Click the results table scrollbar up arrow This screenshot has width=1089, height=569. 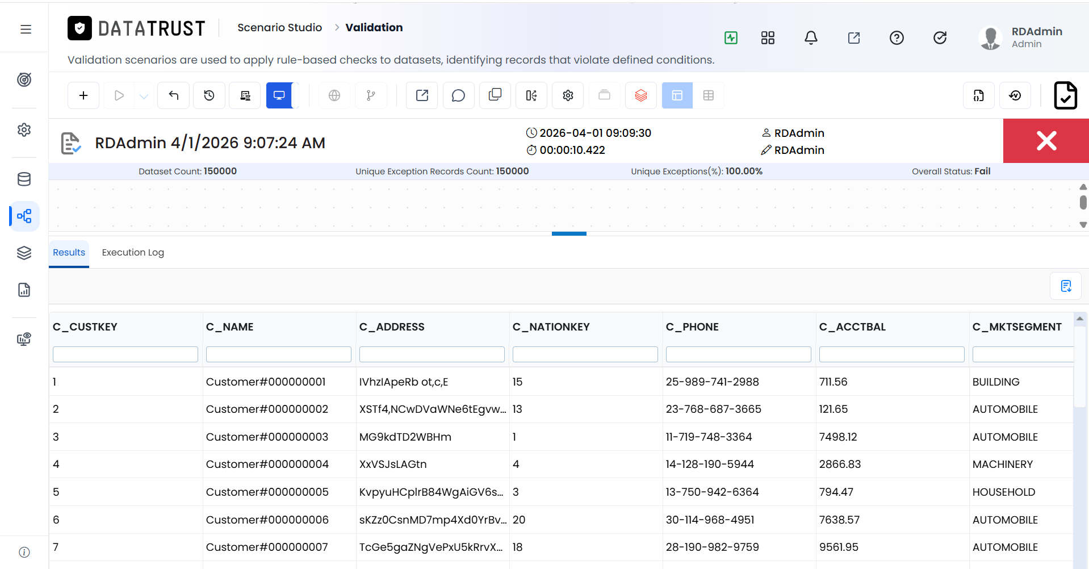pyautogui.click(x=1080, y=319)
